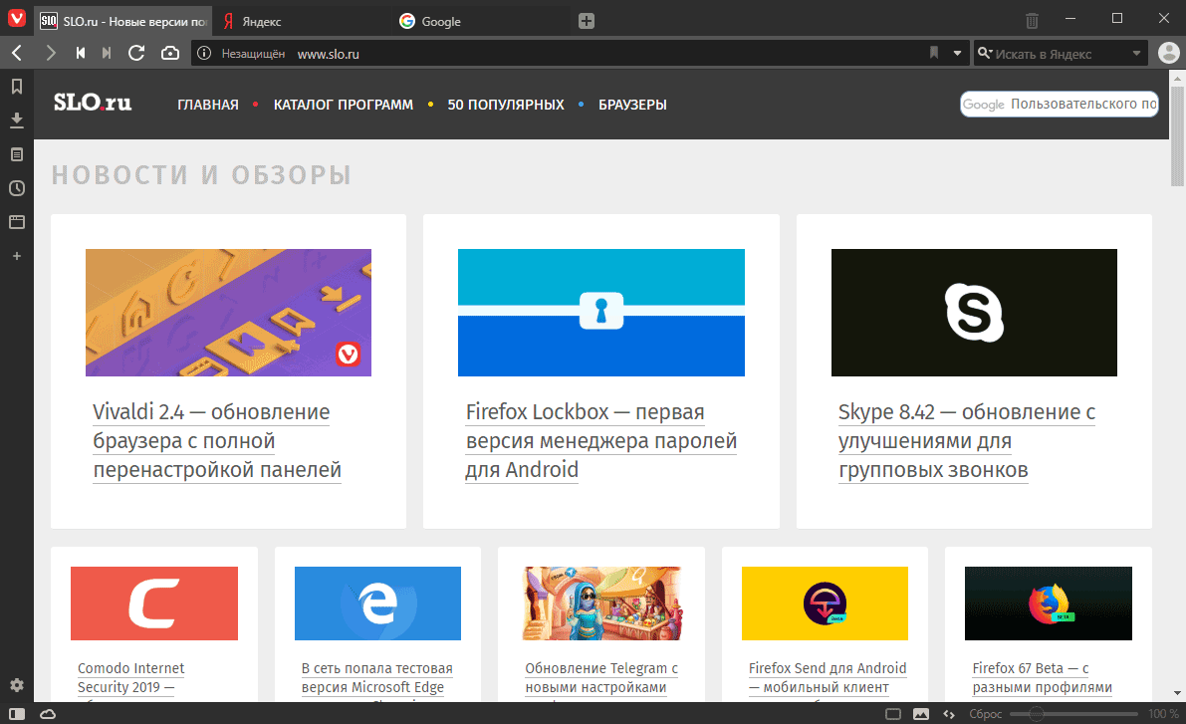Open the Notes panel in sidebar

coord(17,154)
